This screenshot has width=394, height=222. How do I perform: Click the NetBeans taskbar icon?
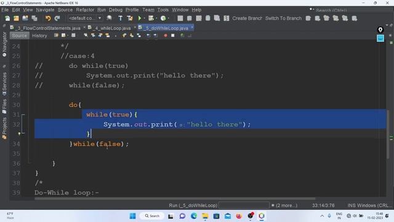click(261, 216)
